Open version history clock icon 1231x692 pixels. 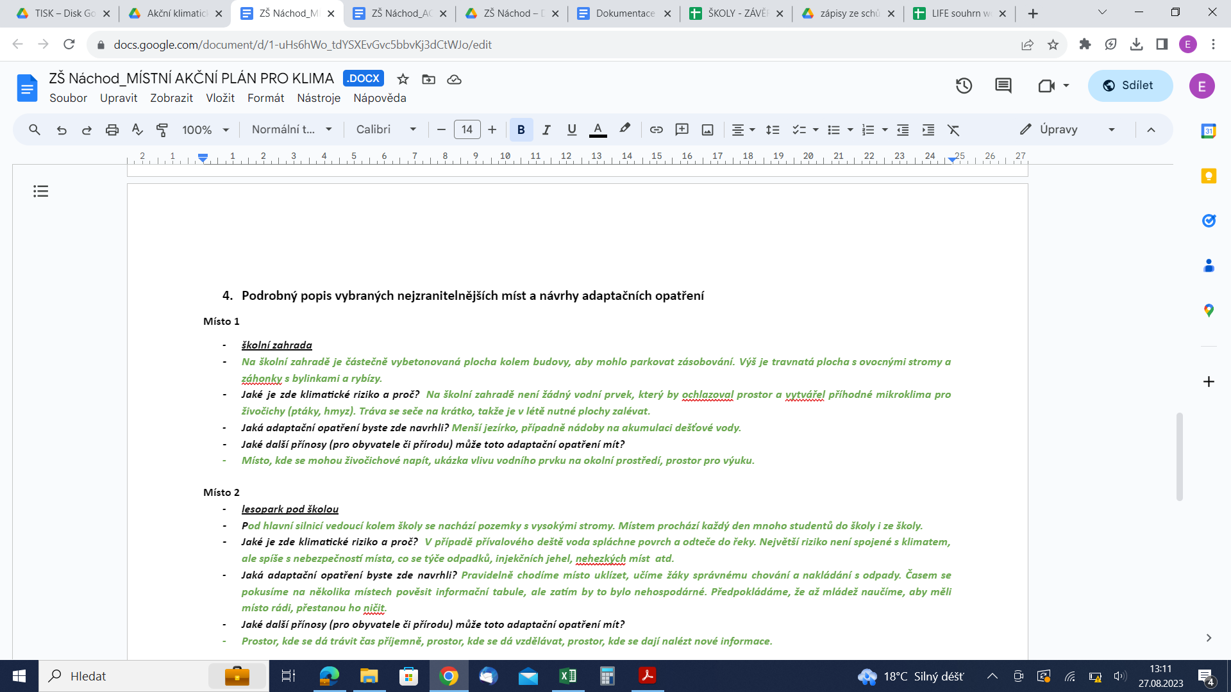[x=964, y=86]
